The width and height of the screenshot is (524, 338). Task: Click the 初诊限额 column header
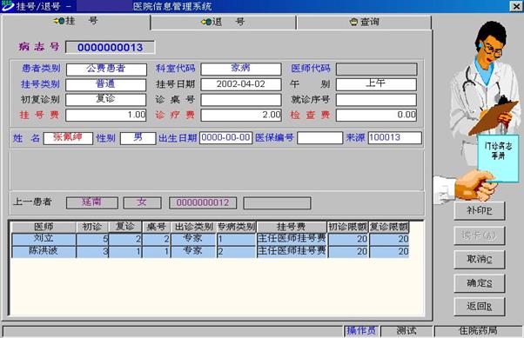click(348, 227)
